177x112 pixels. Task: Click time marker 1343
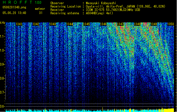click(x=53, y=24)
